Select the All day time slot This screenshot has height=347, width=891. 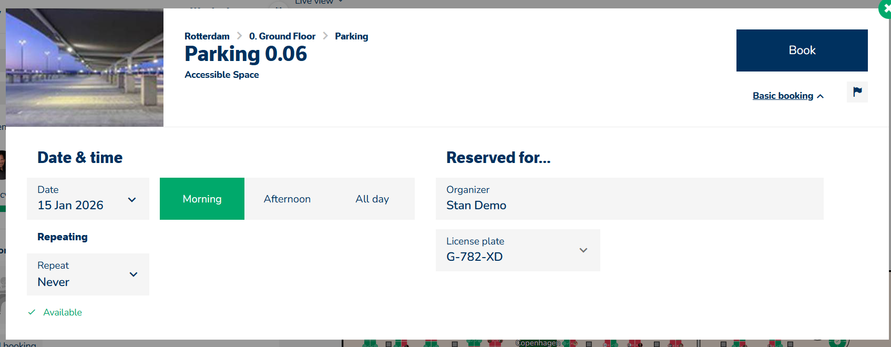point(372,199)
